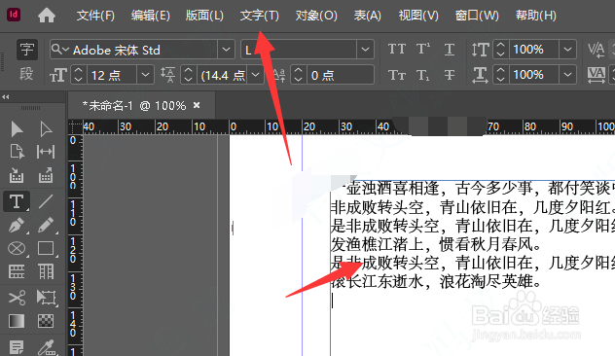Toggle Small Caps (Tr) formatting
The image size is (615, 356).
coord(397,75)
